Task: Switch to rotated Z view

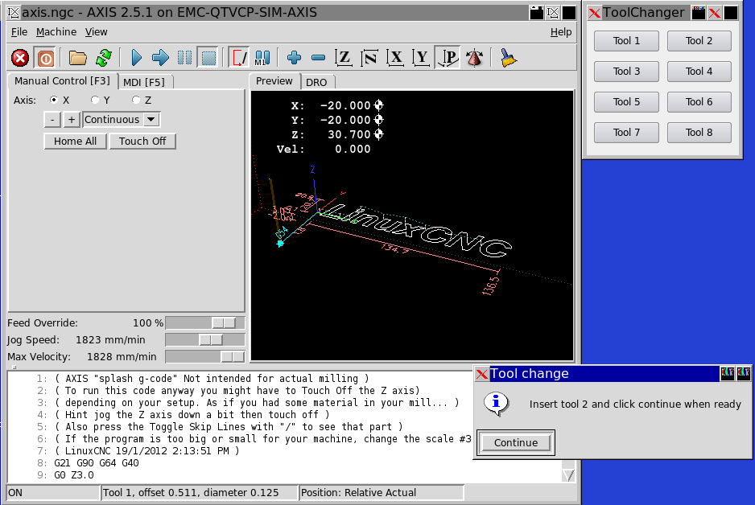Action: coord(369,58)
